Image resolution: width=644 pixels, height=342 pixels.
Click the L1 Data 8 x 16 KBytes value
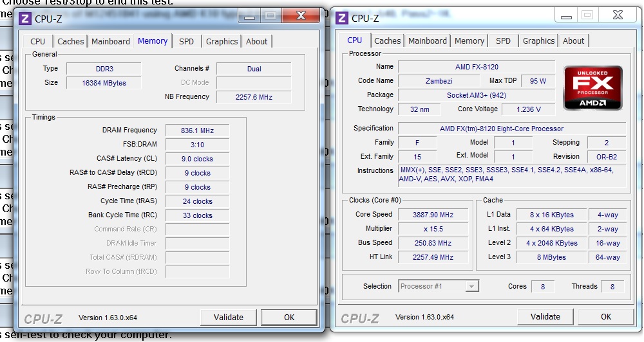pyautogui.click(x=552, y=215)
